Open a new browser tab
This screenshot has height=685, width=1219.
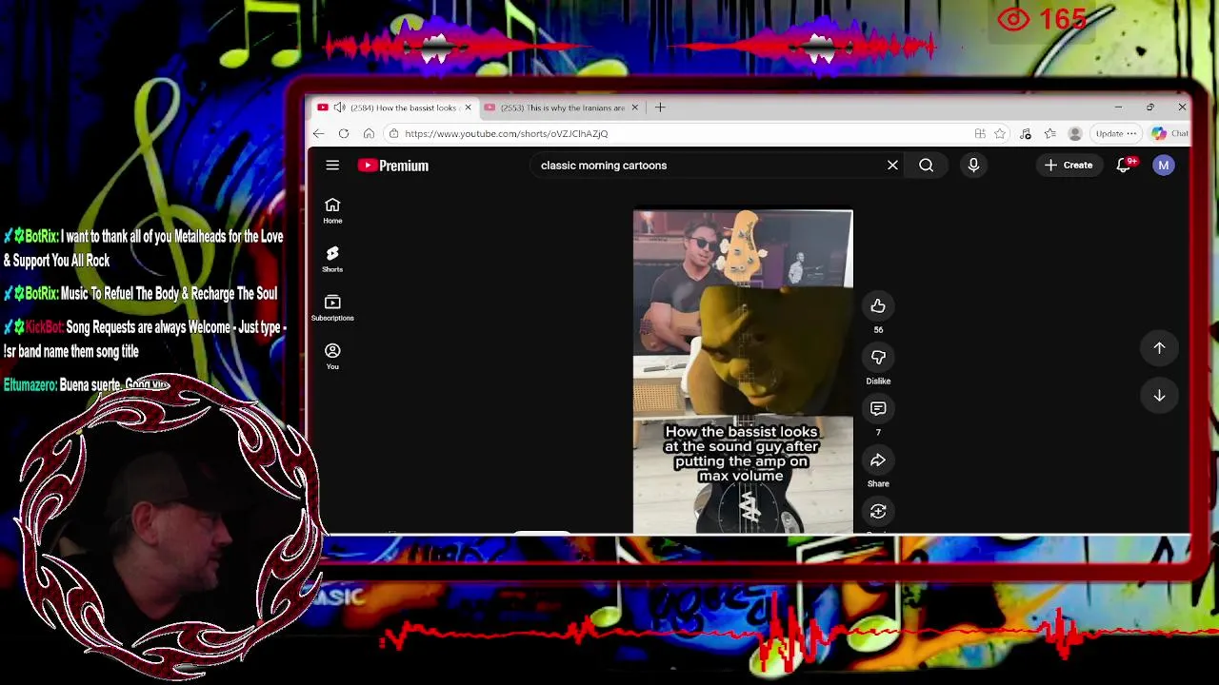[x=660, y=108]
